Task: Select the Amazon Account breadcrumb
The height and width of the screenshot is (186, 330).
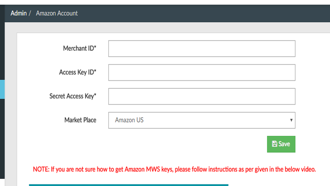Action: [57, 13]
